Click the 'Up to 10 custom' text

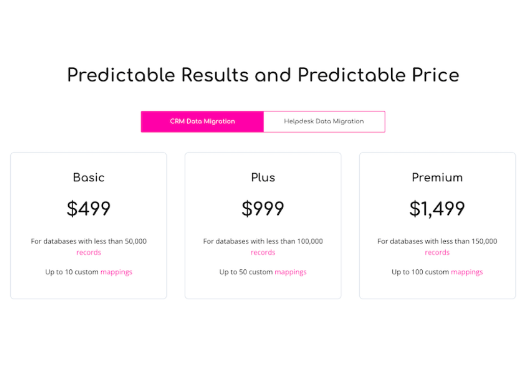coord(72,272)
